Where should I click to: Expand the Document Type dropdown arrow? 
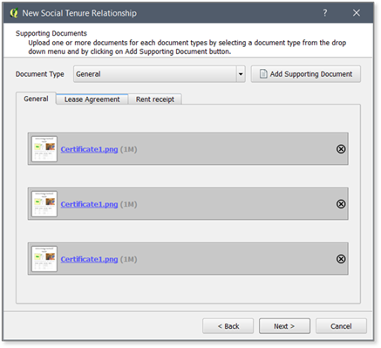point(241,74)
